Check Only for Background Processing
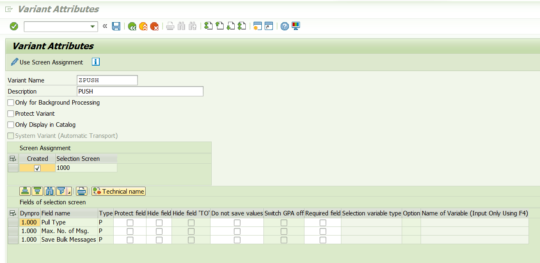This screenshot has height=263, width=540. 10,103
